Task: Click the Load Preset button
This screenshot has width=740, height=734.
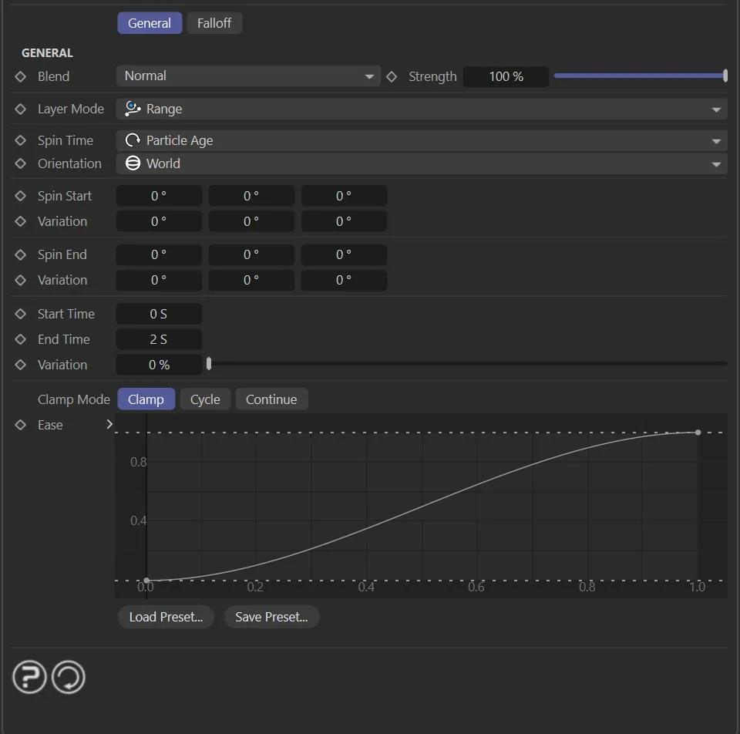Action: coord(166,617)
